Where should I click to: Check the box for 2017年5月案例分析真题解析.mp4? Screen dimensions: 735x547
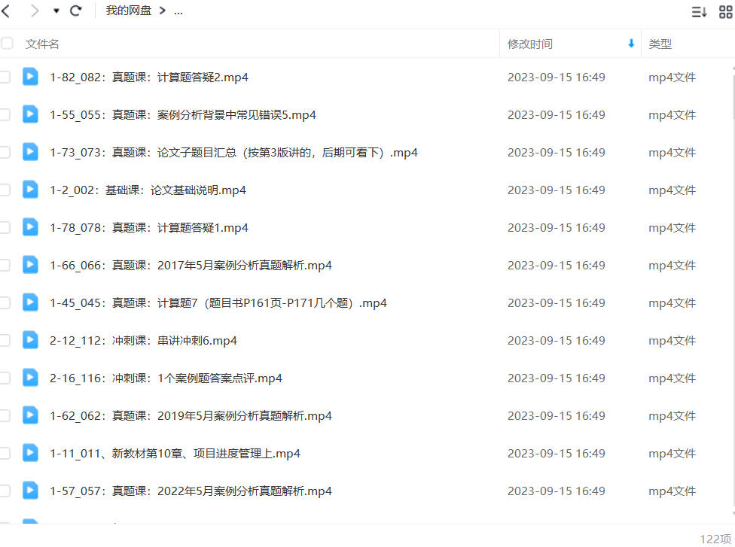(5, 265)
